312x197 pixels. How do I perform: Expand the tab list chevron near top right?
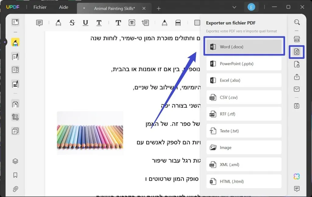pyautogui.click(x=234, y=7)
